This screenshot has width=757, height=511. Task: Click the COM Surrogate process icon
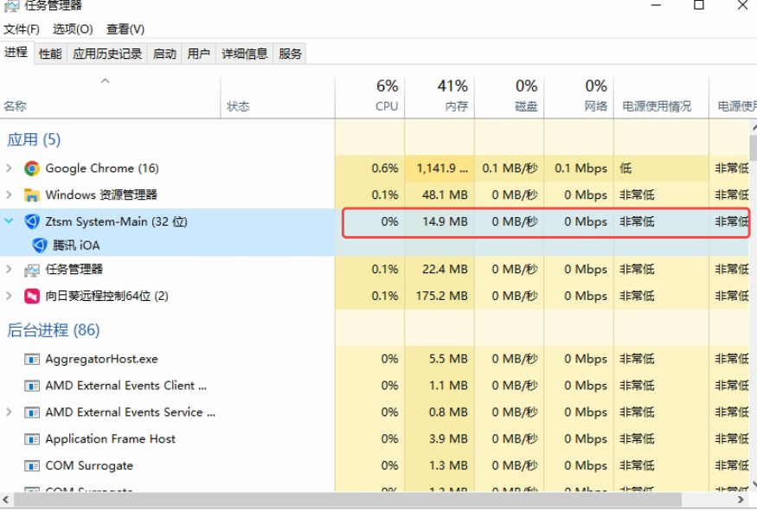pyautogui.click(x=32, y=466)
